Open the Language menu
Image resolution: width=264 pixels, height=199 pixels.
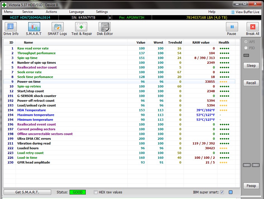click(77, 12)
